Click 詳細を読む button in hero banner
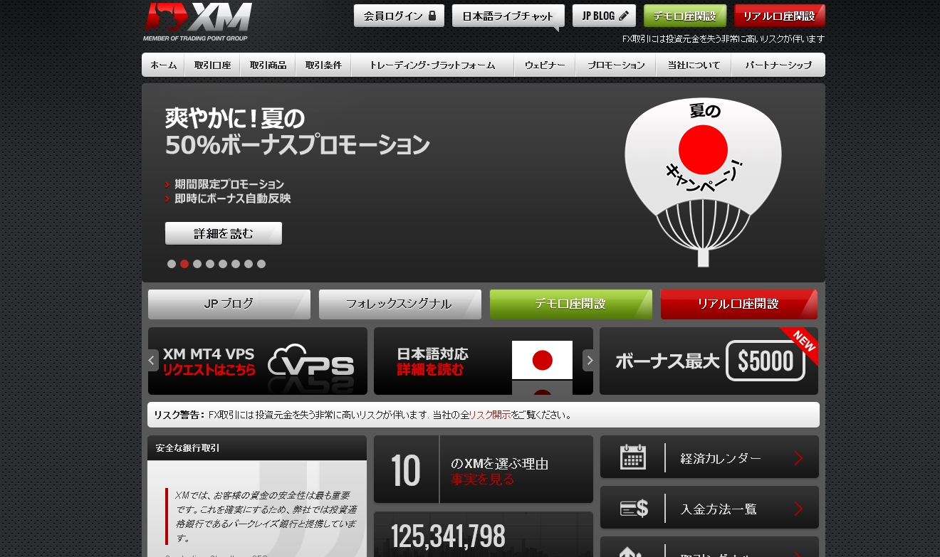 [224, 233]
